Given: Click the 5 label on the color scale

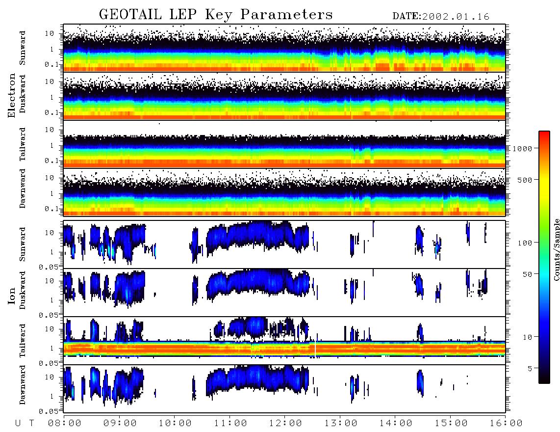Looking at the screenshot, I should click(x=530, y=369).
